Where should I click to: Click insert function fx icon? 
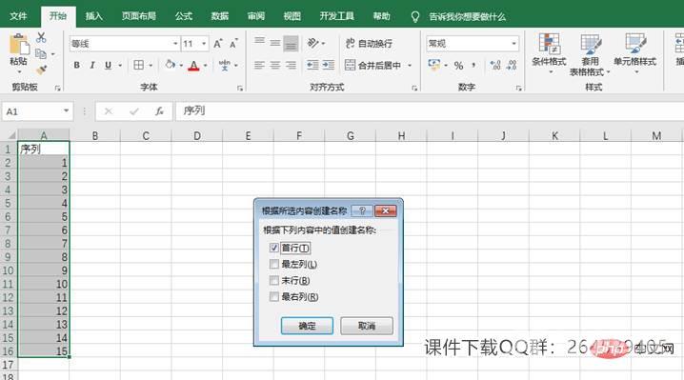159,111
